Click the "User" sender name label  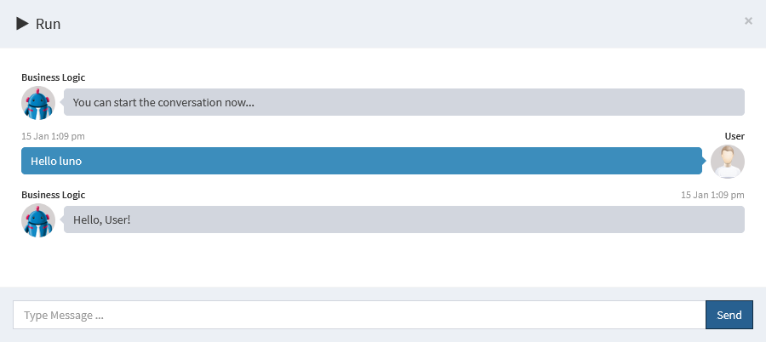(735, 136)
